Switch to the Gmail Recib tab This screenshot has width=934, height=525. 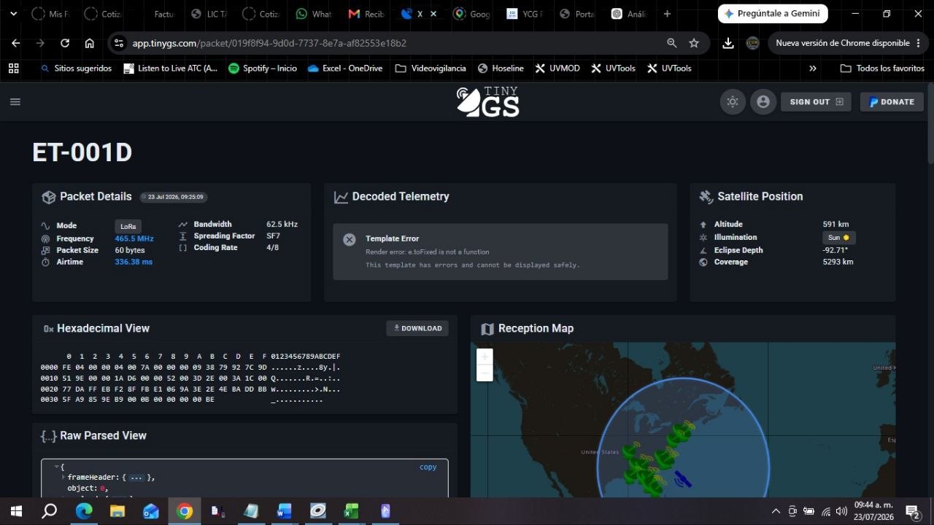(366, 14)
